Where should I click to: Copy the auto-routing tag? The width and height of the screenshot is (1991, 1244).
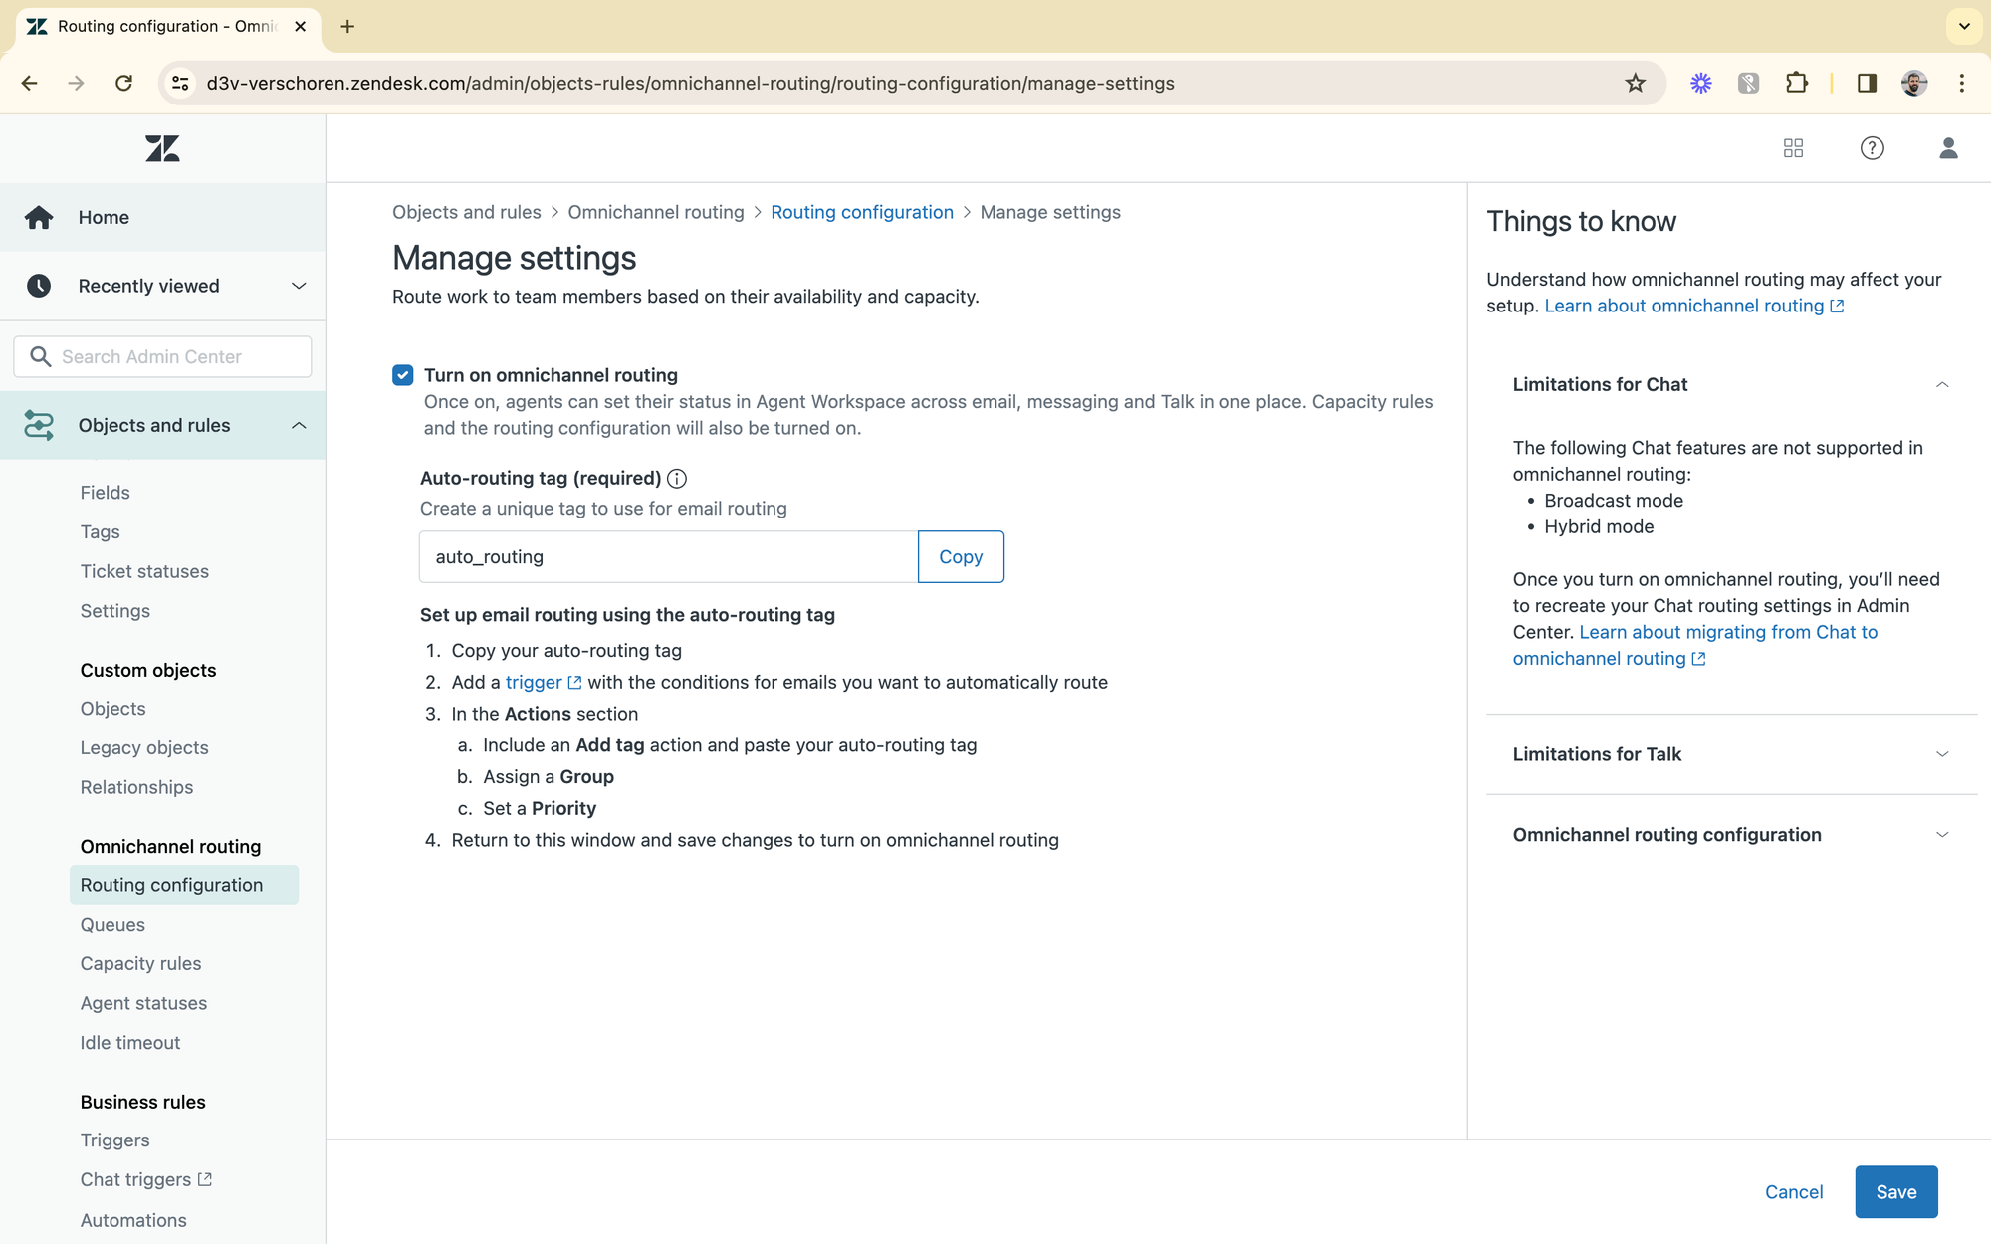click(960, 557)
